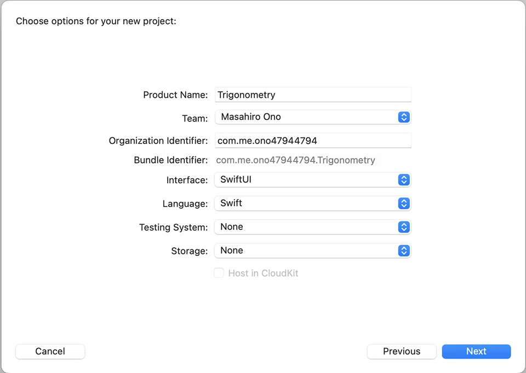Click the Product Name field containing Trigonometry
The image size is (526, 373).
coord(313,95)
